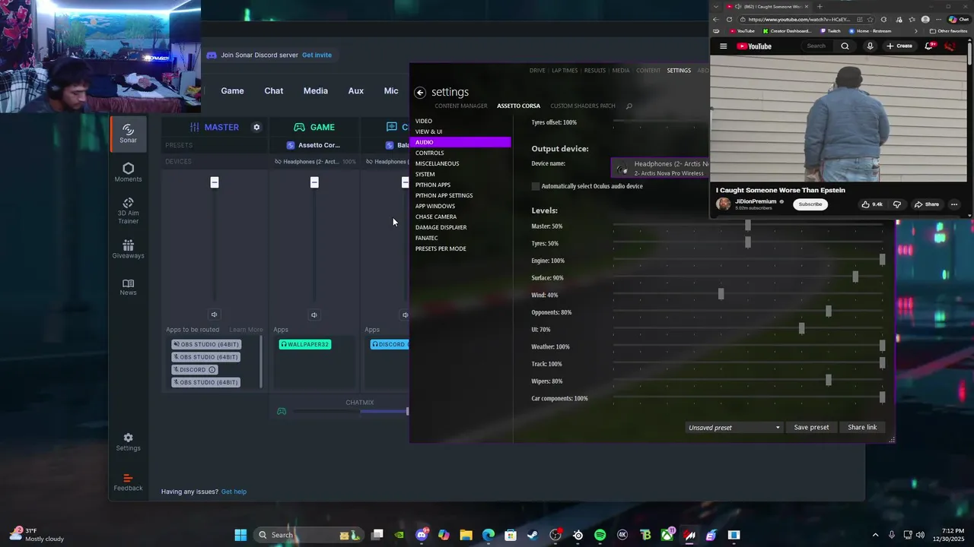Click the YouTube Share button

(x=927, y=204)
